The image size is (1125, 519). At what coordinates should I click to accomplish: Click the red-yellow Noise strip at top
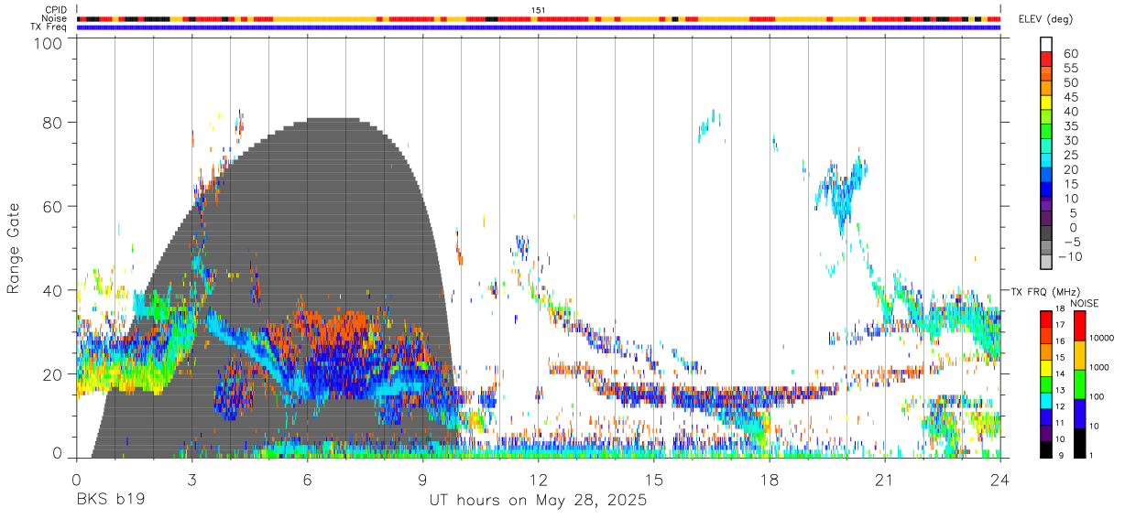(x=538, y=18)
